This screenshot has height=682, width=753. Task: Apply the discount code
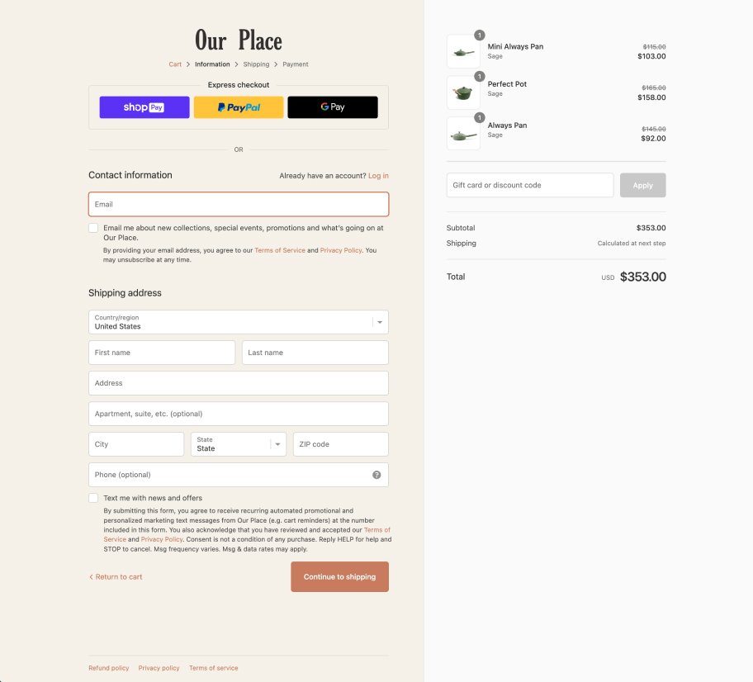[x=642, y=185]
